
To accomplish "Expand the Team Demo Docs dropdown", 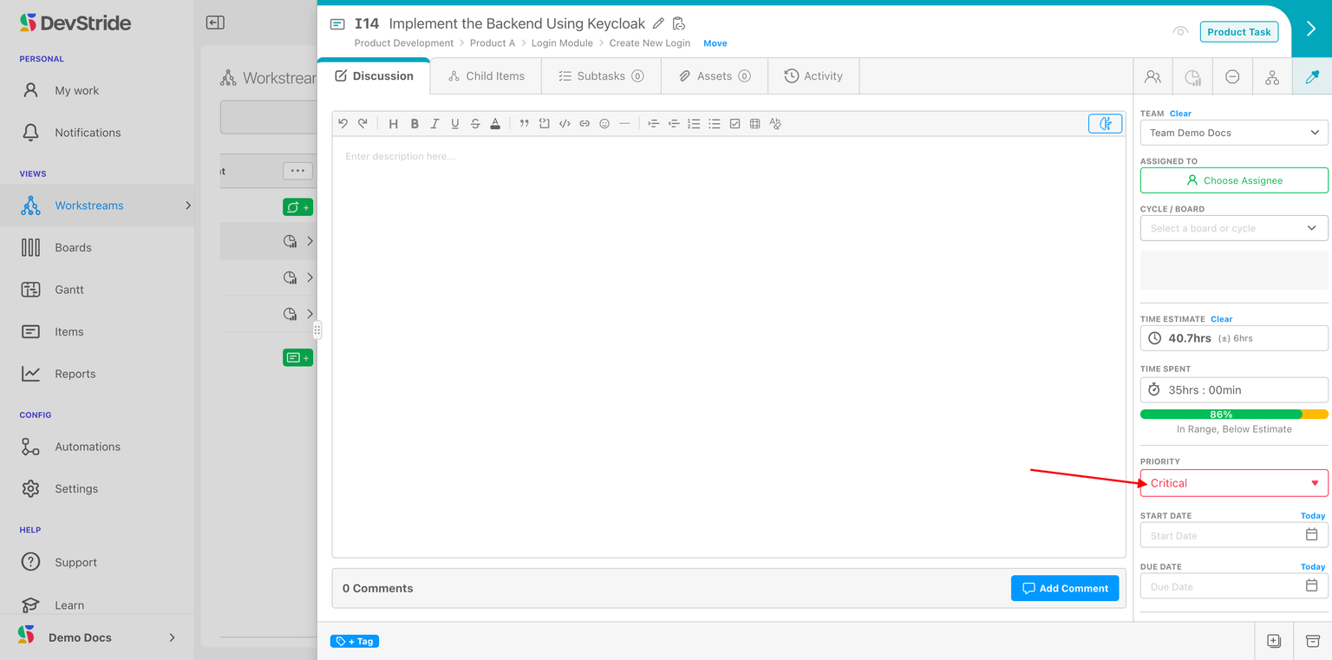I will pos(1233,133).
